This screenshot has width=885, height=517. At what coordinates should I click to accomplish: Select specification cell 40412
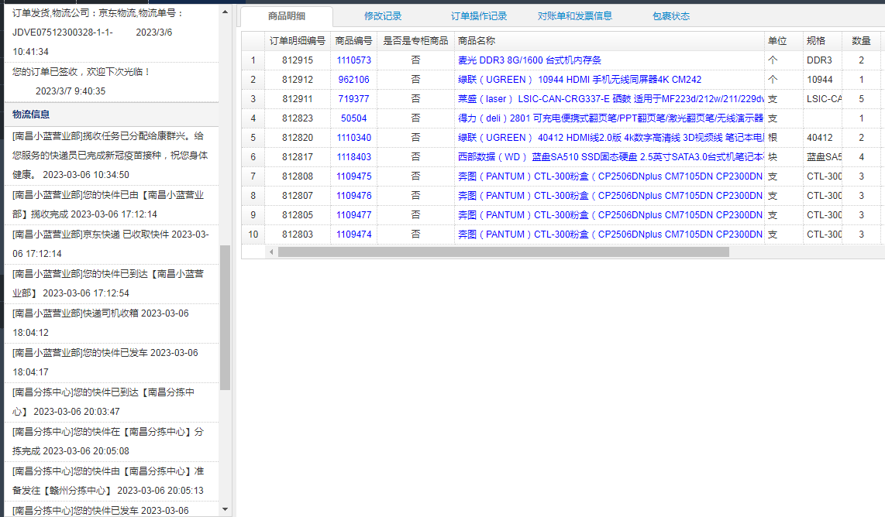point(822,138)
